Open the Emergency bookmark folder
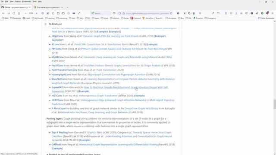 210,18
